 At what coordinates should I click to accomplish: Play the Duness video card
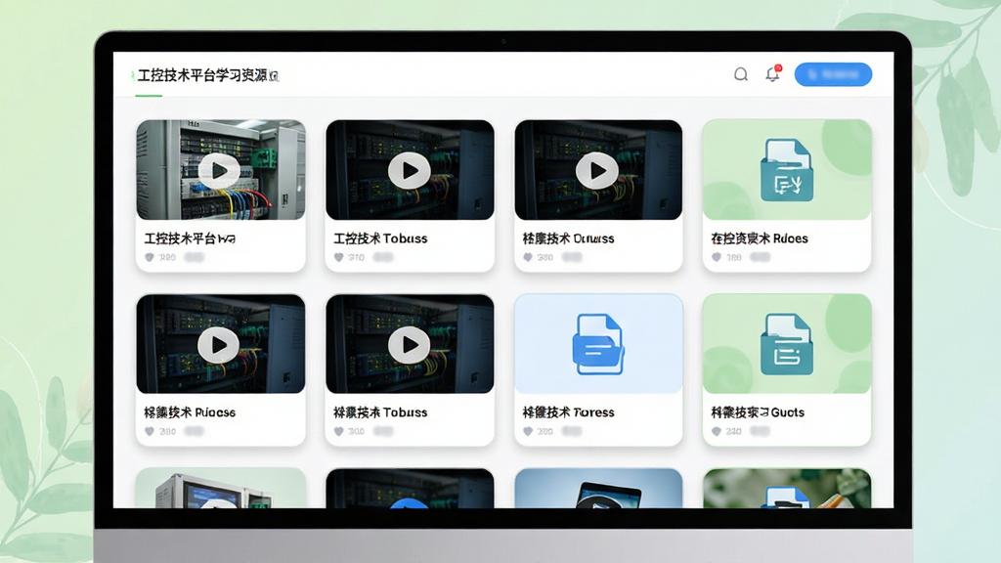coord(597,170)
